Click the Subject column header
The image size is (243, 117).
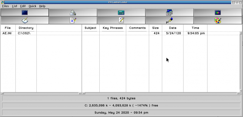point(91,28)
